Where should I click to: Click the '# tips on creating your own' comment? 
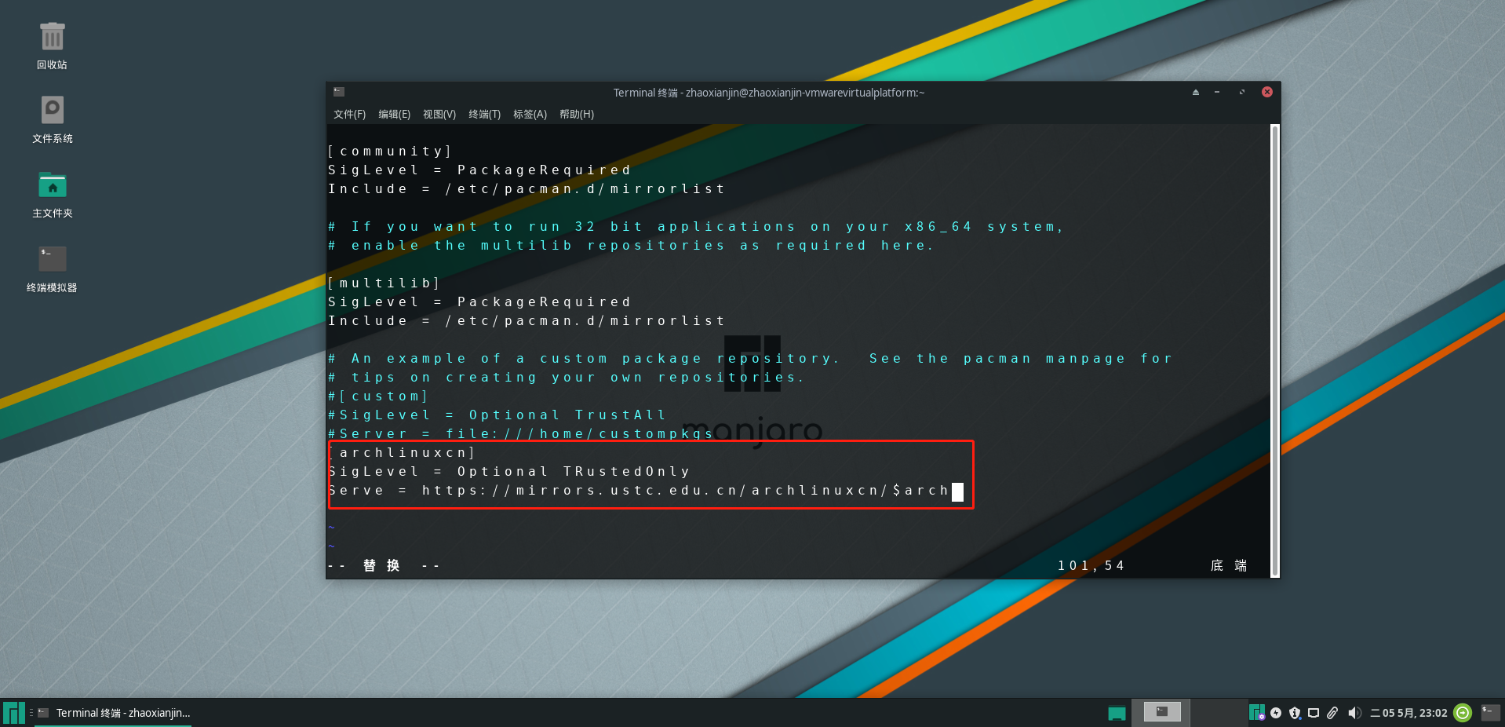coord(566,377)
